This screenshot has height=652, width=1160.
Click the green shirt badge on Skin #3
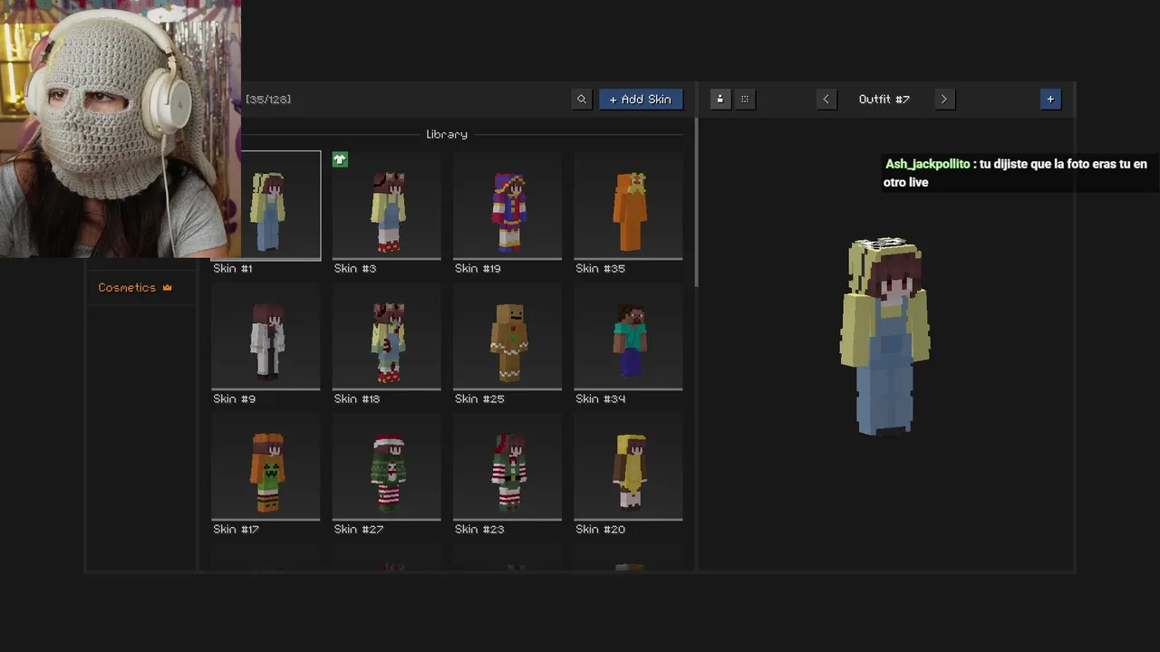click(x=340, y=159)
